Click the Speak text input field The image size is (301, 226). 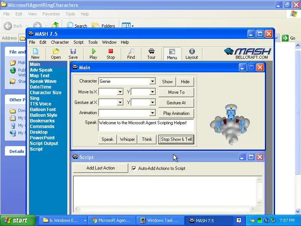[146, 125]
